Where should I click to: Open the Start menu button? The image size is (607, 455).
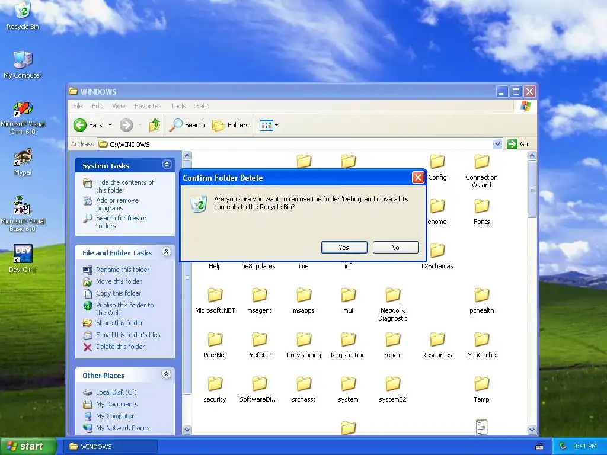[x=28, y=446]
